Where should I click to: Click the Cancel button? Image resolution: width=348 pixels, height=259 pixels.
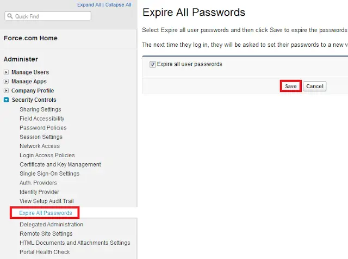(x=315, y=86)
